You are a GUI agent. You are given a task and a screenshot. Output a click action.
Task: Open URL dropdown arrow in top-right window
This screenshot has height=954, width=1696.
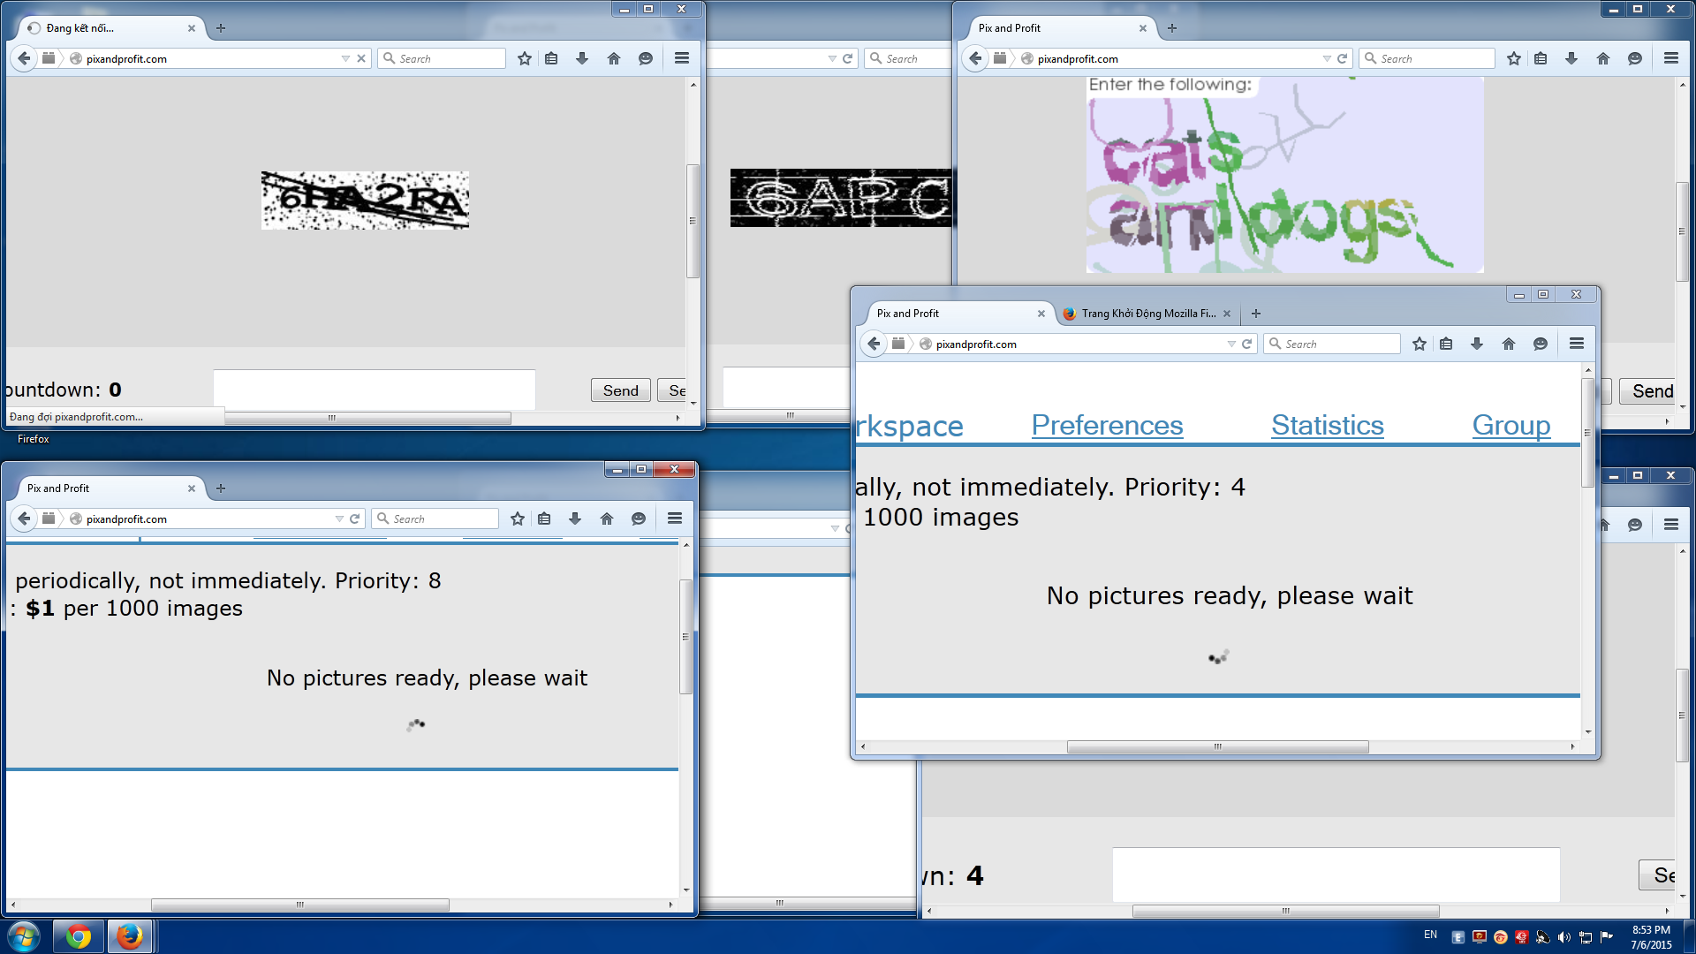point(1327,58)
